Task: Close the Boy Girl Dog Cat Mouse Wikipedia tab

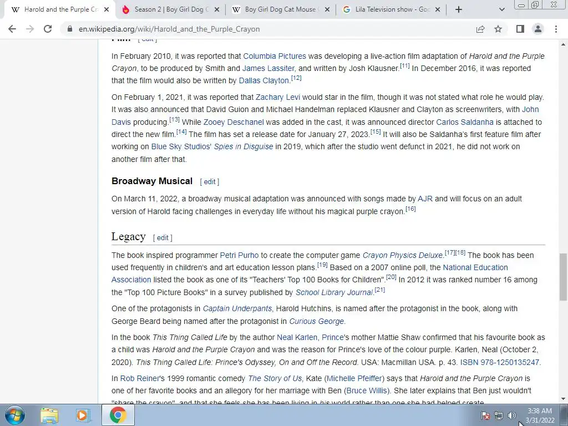Action: 327,10
